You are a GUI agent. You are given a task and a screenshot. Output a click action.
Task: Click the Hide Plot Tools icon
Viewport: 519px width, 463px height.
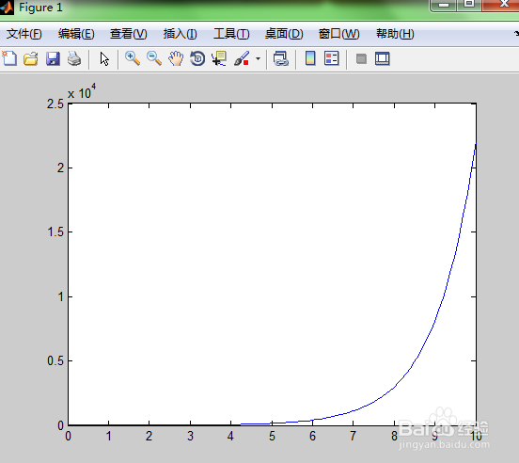coord(361,59)
